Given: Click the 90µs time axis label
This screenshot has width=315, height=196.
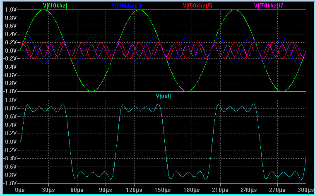Looking at the screenshot, I should click(106, 190).
